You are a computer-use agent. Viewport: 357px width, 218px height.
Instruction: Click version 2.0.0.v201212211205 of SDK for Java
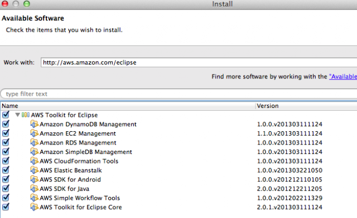pos(290,189)
